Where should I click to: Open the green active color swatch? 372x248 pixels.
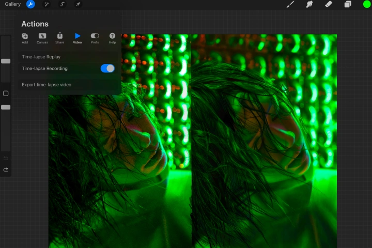(366, 4)
